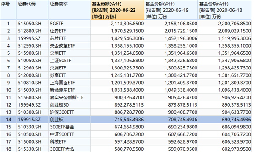Select row number 18 for 300ETF天弘
This screenshot has width=254, height=152.
coord(8,149)
